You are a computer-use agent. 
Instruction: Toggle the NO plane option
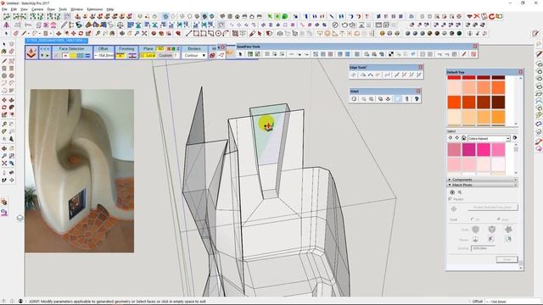pos(160,49)
